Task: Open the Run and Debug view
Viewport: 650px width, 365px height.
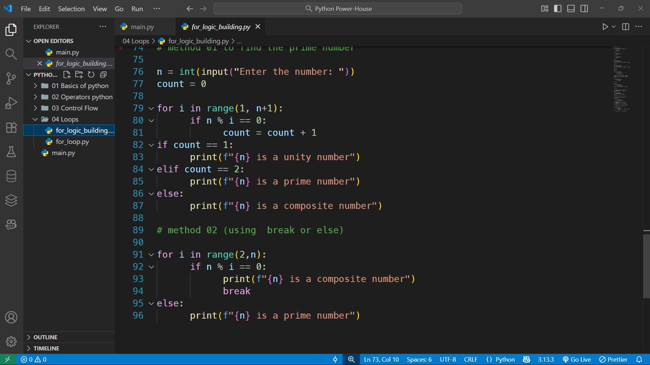Action: (x=11, y=103)
